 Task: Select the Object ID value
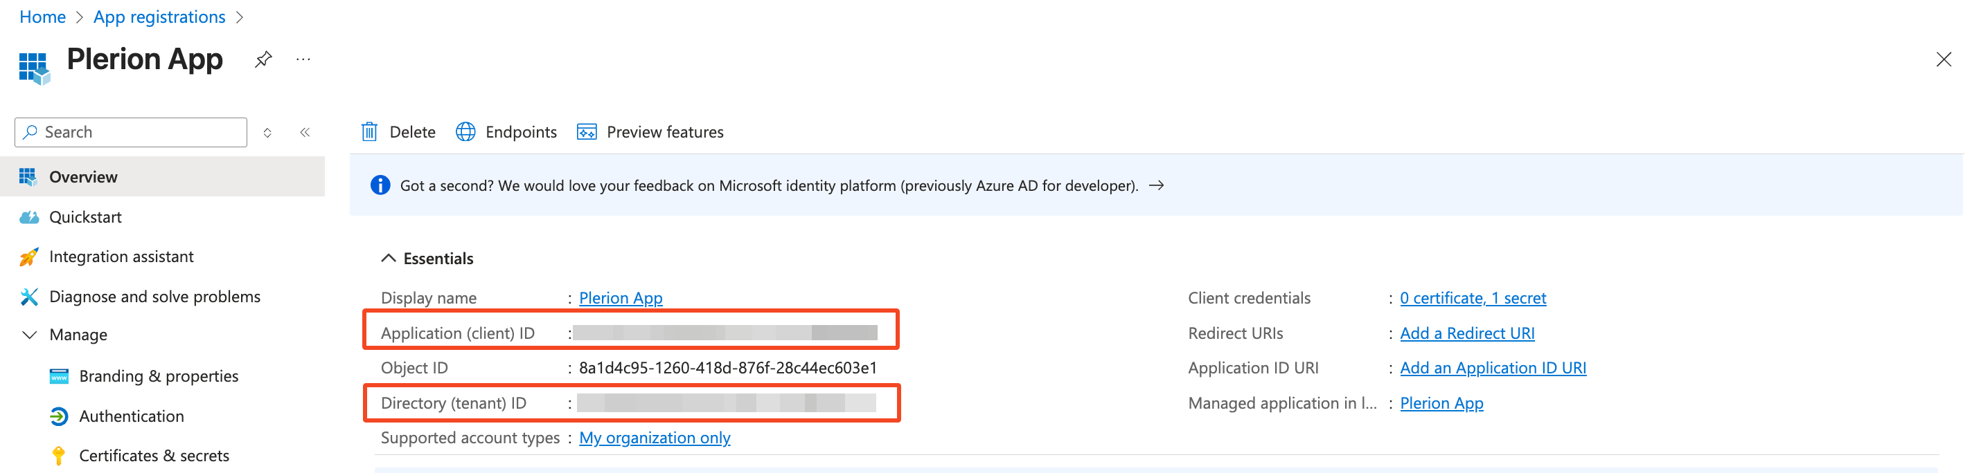tap(727, 368)
